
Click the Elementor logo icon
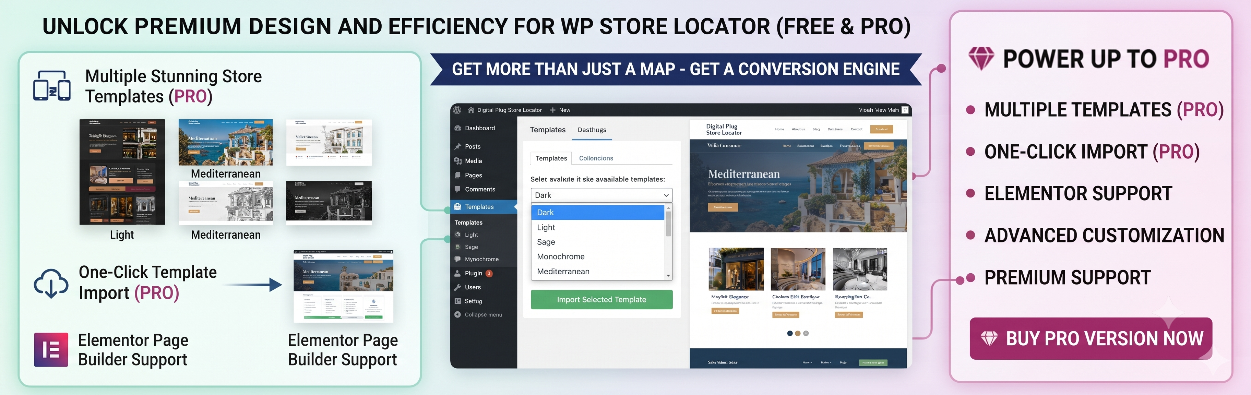click(x=51, y=349)
